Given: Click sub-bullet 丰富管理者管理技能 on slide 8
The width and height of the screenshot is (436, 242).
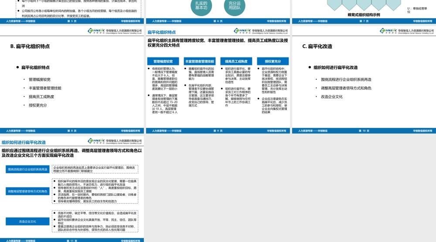Looking at the screenshot, I should (45, 88).
